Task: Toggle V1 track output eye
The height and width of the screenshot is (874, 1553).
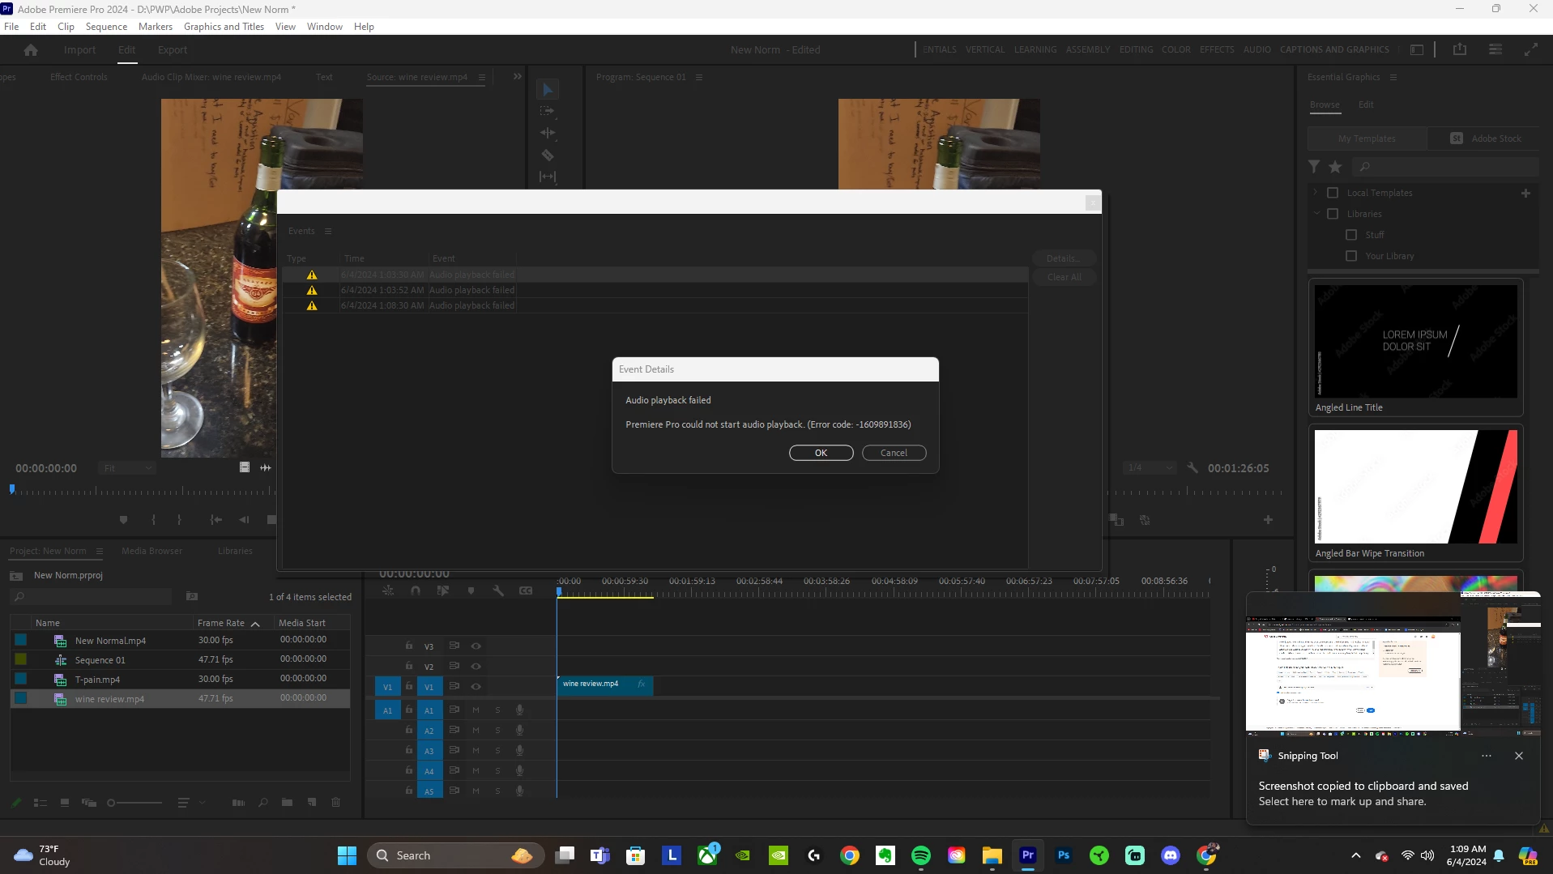Action: (x=476, y=687)
